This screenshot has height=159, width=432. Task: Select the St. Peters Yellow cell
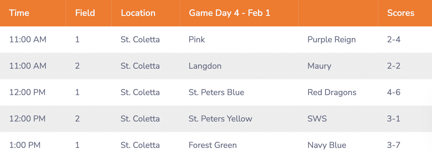coord(220,119)
